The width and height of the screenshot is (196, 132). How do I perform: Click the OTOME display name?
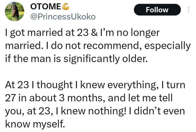tap(46, 6)
